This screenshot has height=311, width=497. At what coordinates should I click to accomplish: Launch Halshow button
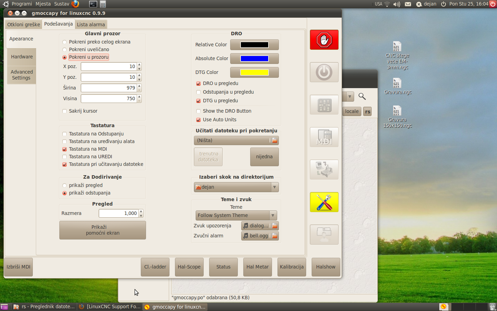326,267
